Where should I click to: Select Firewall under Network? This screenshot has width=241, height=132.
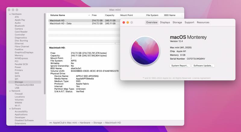coord(19,94)
